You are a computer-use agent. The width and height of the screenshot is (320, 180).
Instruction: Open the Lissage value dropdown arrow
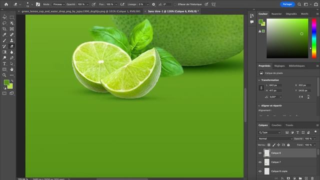(x=147, y=4)
